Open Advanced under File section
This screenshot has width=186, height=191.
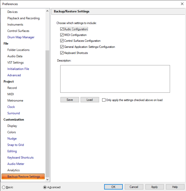(x=14, y=75)
